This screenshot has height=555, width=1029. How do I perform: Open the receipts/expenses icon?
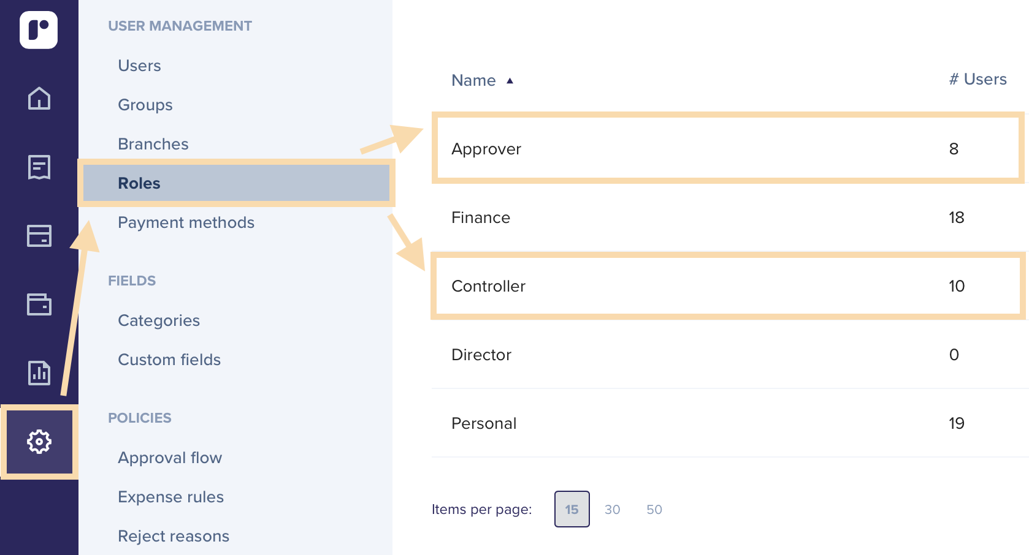(x=39, y=167)
